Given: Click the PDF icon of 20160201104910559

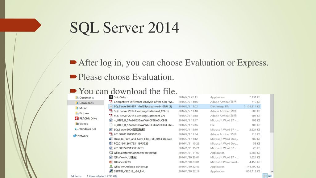Looking at the screenshot, I should pos(111,134).
